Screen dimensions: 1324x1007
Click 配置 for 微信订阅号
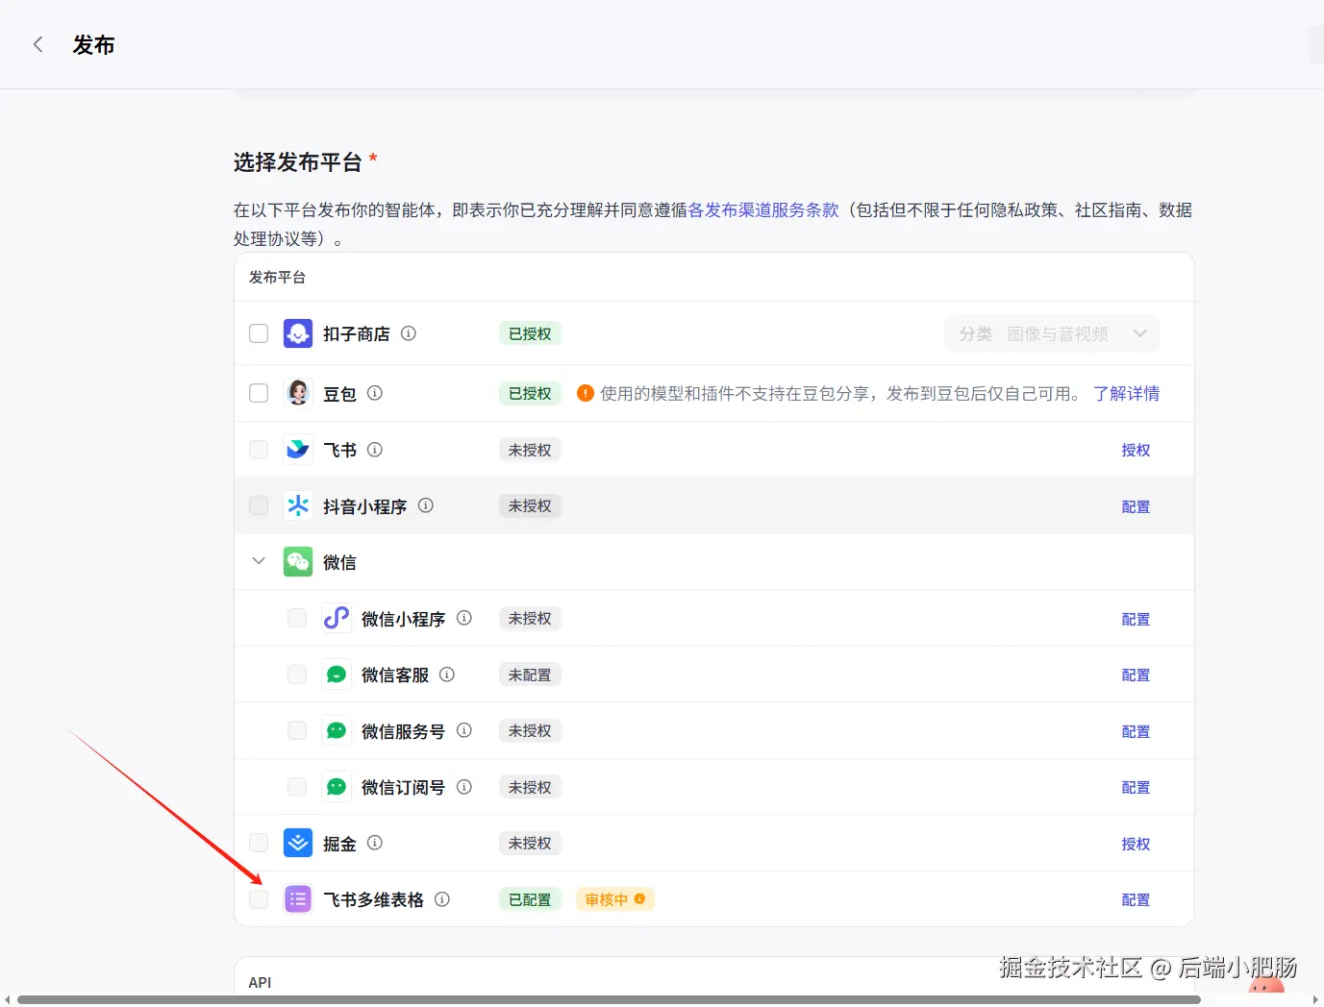pos(1136,787)
